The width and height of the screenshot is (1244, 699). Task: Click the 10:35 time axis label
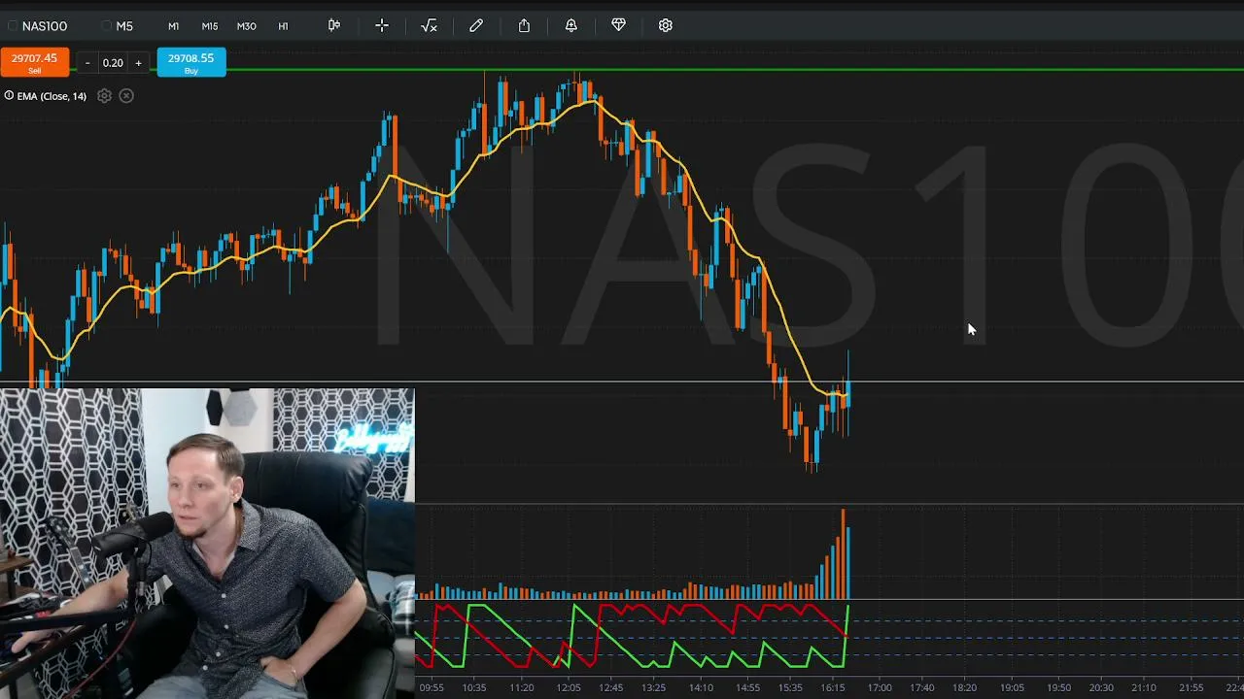pos(474,687)
